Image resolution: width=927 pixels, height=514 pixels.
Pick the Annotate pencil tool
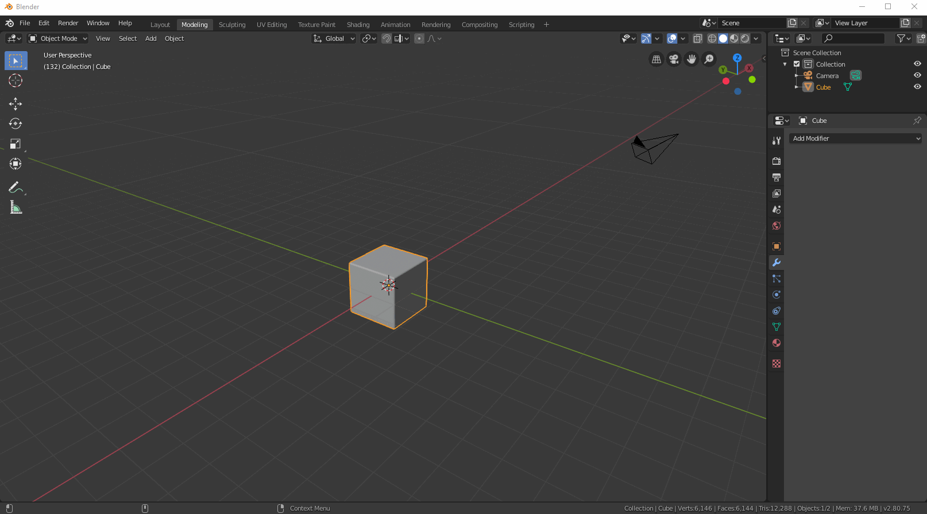tap(16, 188)
